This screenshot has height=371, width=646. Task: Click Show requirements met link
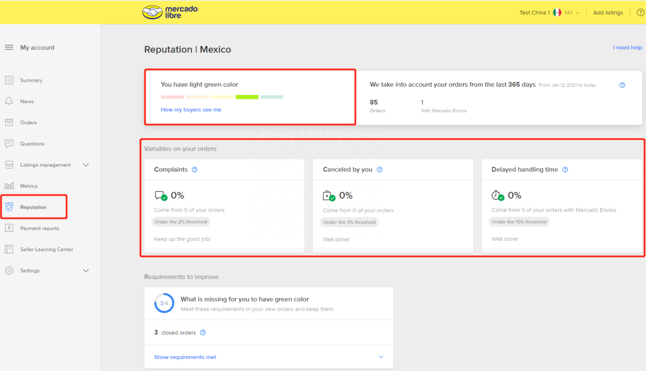[x=185, y=357]
